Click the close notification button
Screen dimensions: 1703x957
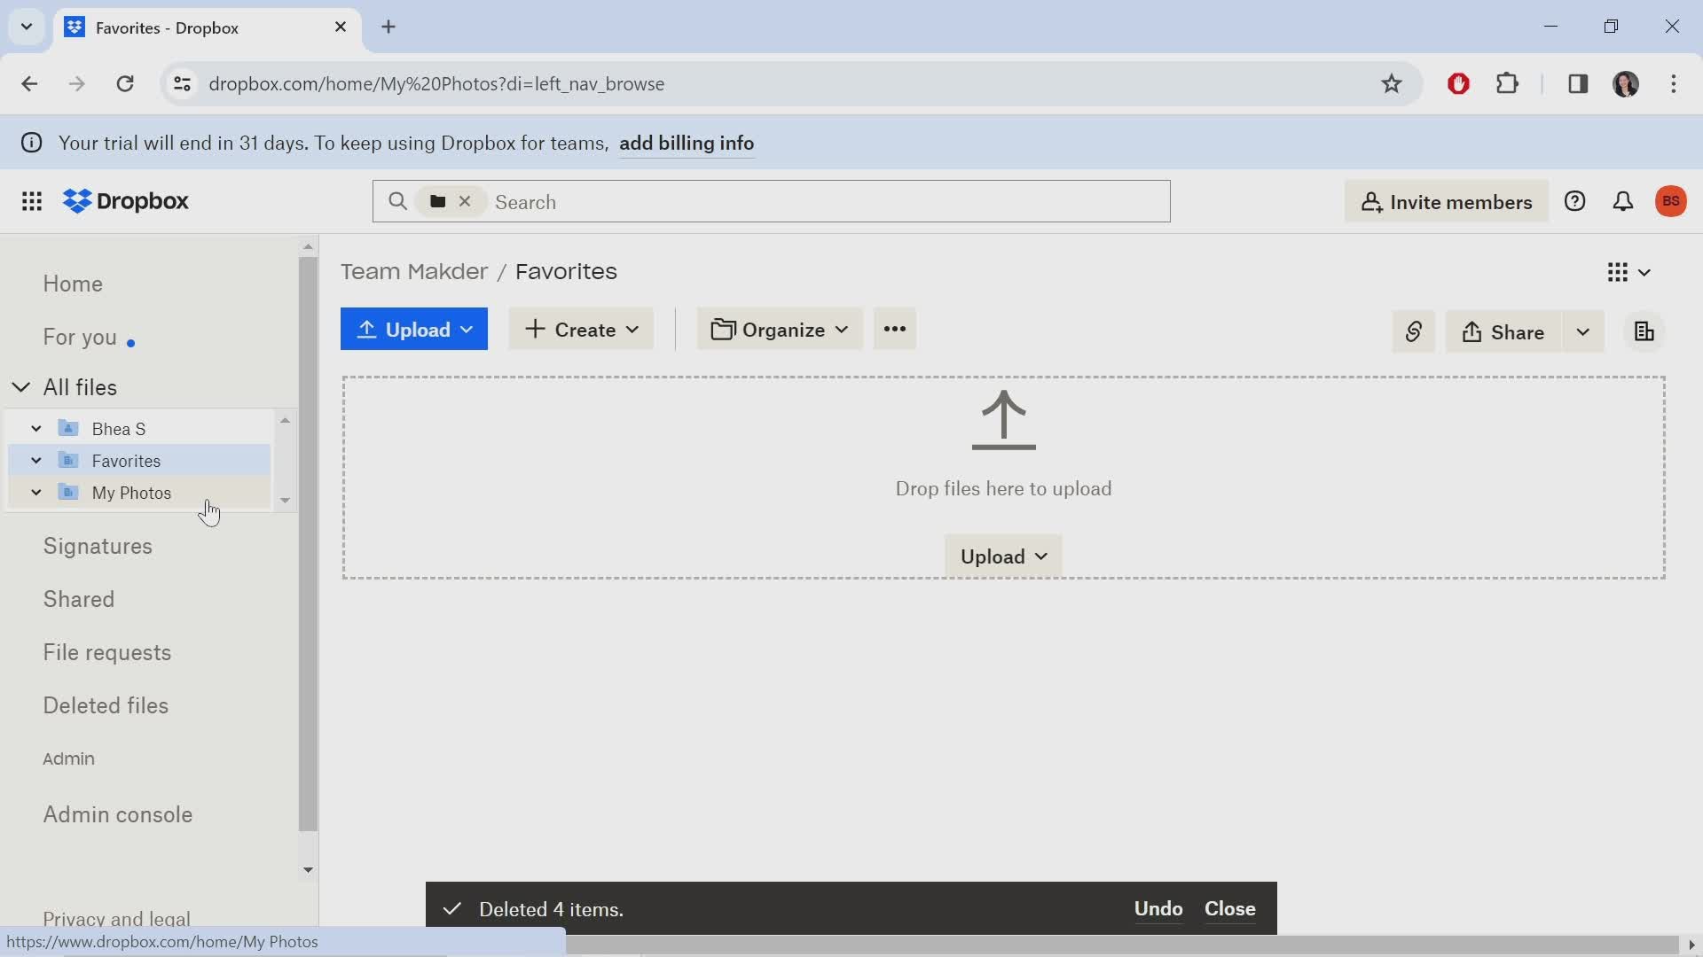pyautogui.click(x=1230, y=909)
